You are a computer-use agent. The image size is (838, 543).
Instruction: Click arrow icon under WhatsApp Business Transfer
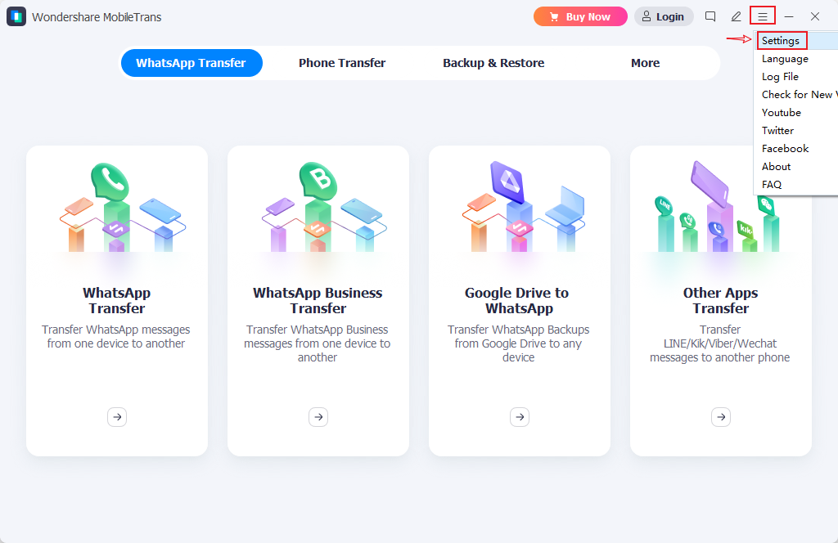[318, 417]
